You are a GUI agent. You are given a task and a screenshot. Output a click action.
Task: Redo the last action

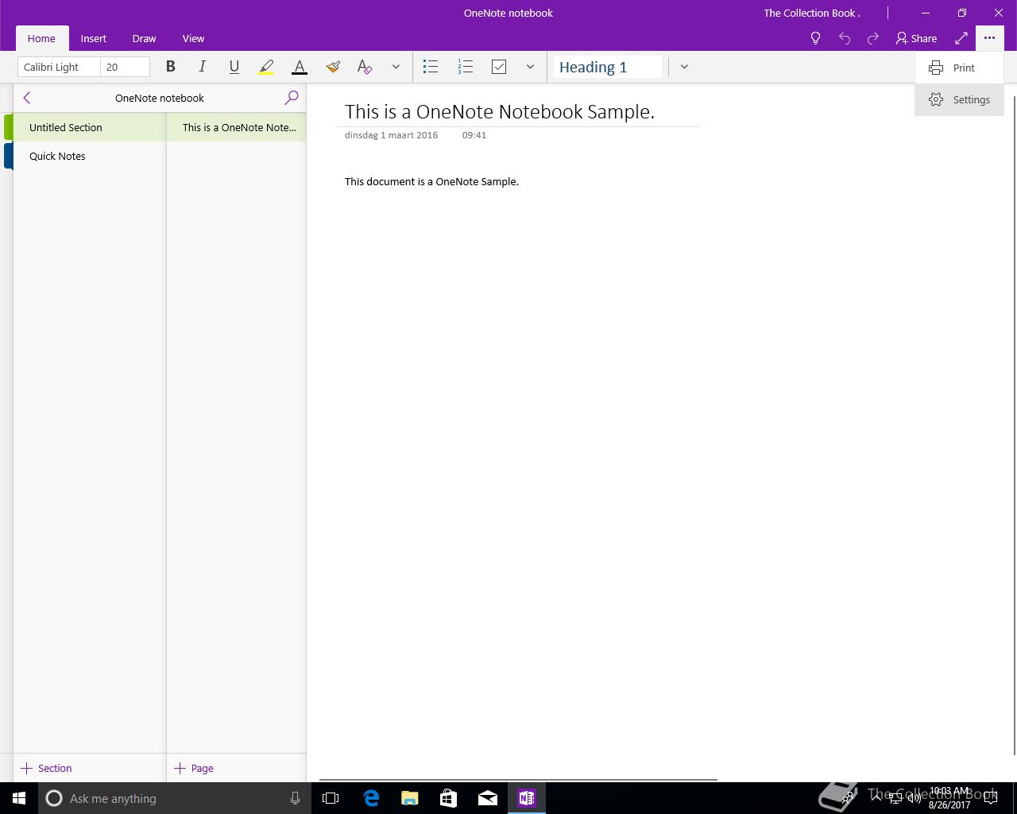pos(873,38)
